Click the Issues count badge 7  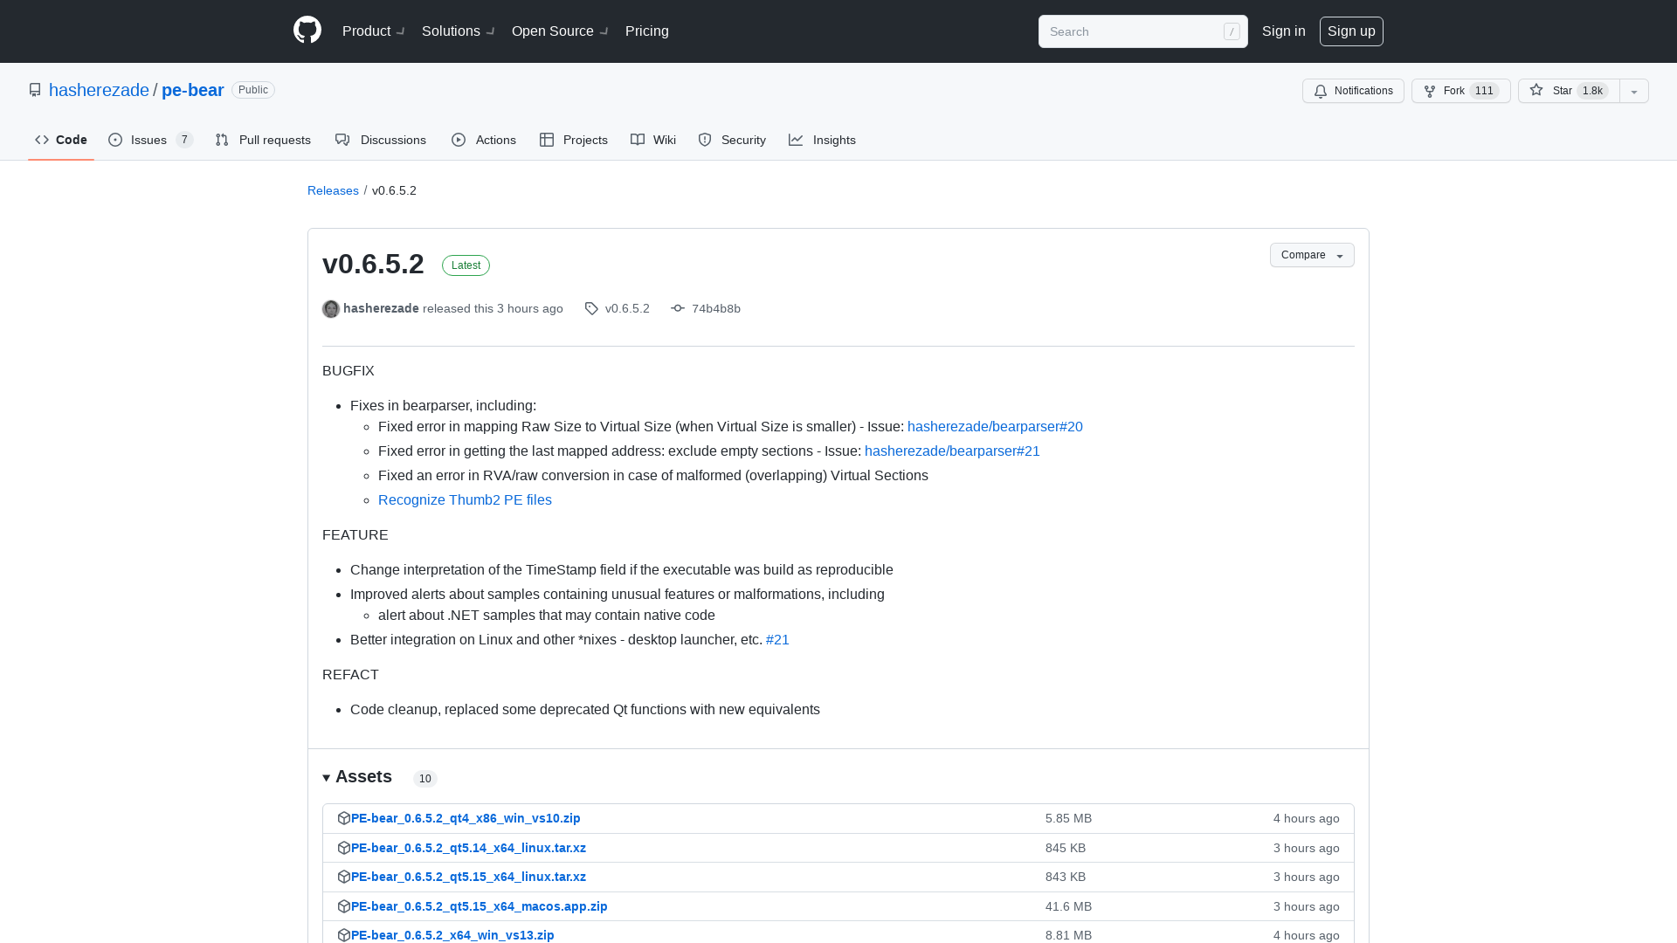pyautogui.click(x=184, y=140)
